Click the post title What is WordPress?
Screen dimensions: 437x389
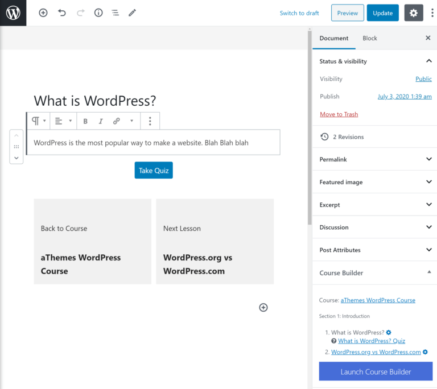95,101
